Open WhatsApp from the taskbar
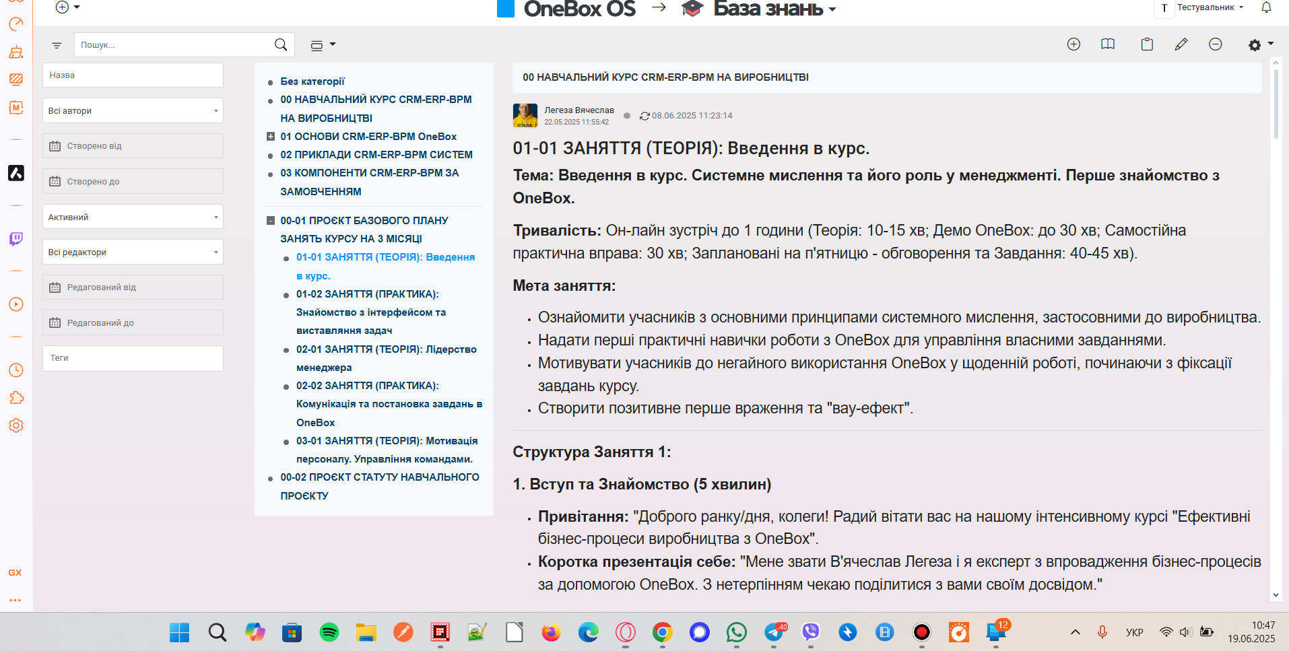The height and width of the screenshot is (651, 1289). [737, 632]
